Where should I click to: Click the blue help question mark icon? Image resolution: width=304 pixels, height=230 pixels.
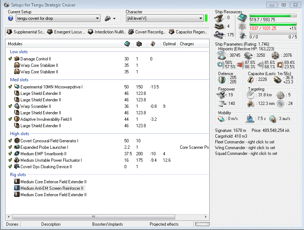tap(10, 18)
